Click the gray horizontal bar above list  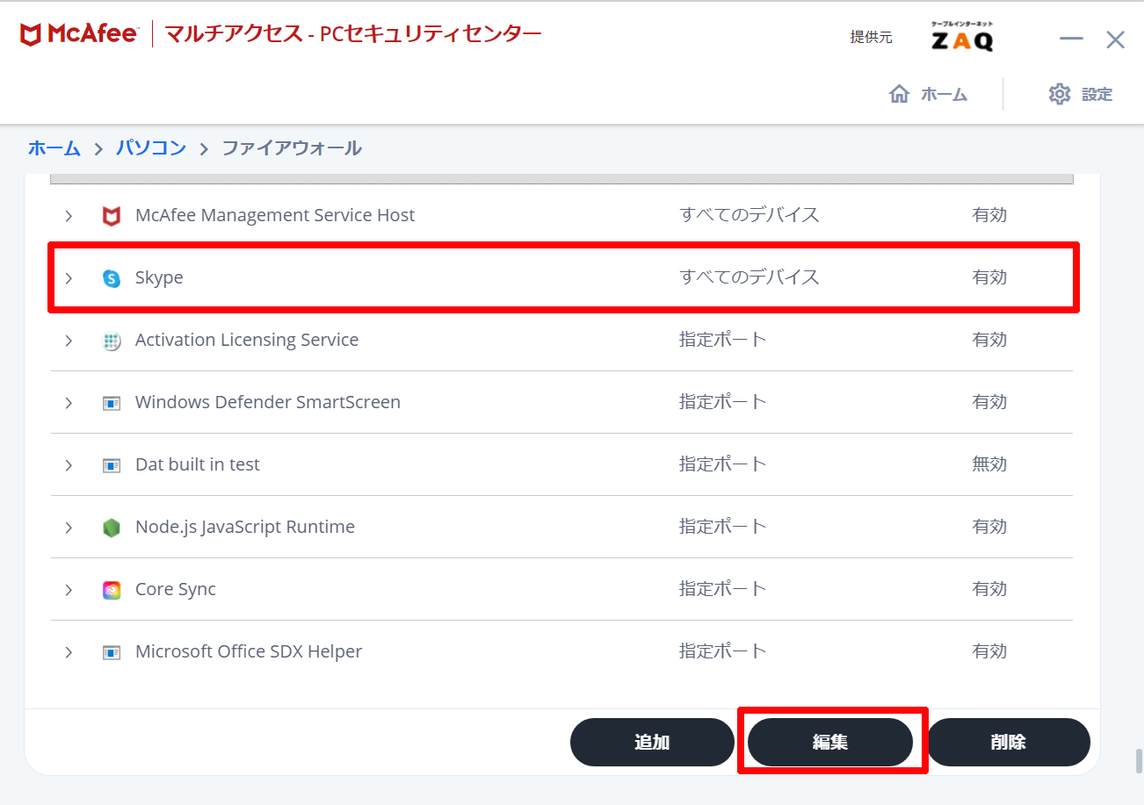coord(561,179)
